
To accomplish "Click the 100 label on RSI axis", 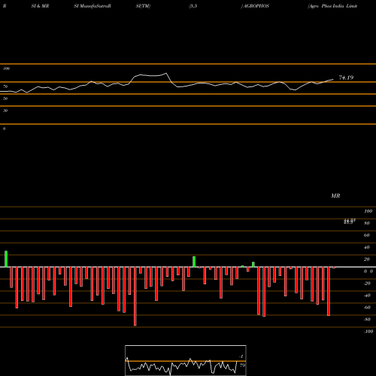I will click(6, 68).
